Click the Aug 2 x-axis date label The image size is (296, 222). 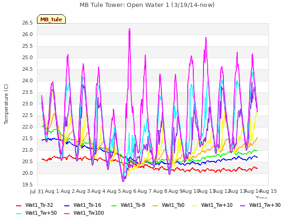(x=68, y=191)
